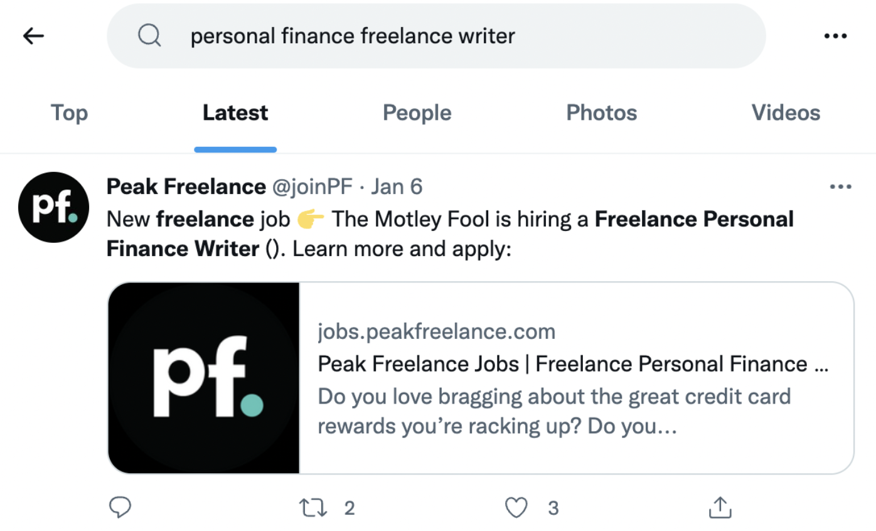The height and width of the screenshot is (531, 876).
Task: Click the Peak Freelance account name
Action: (x=186, y=186)
